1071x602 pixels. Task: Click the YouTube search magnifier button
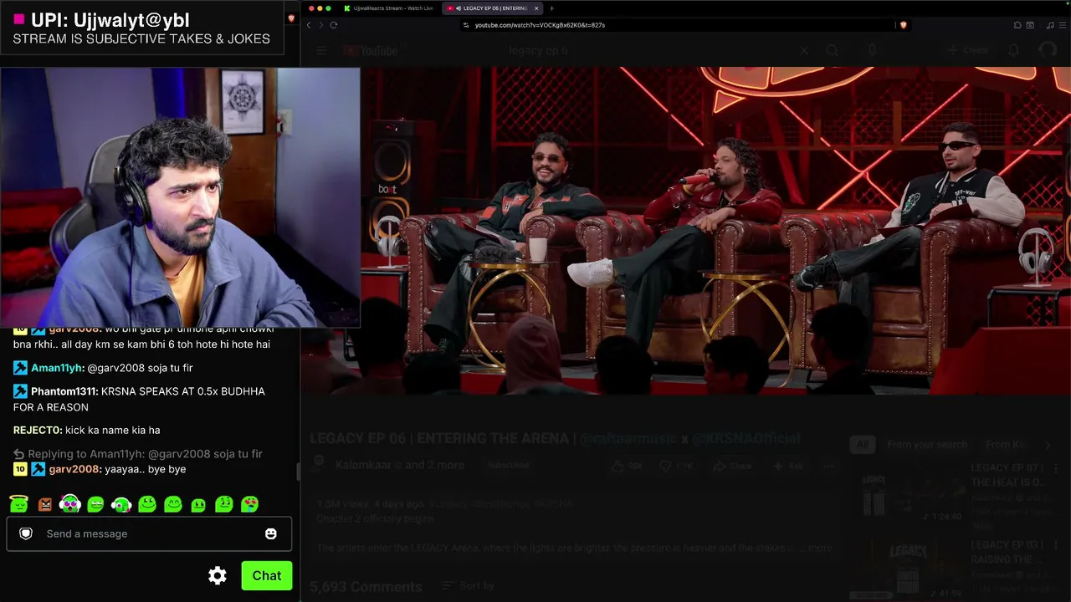click(x=833, y=51)
